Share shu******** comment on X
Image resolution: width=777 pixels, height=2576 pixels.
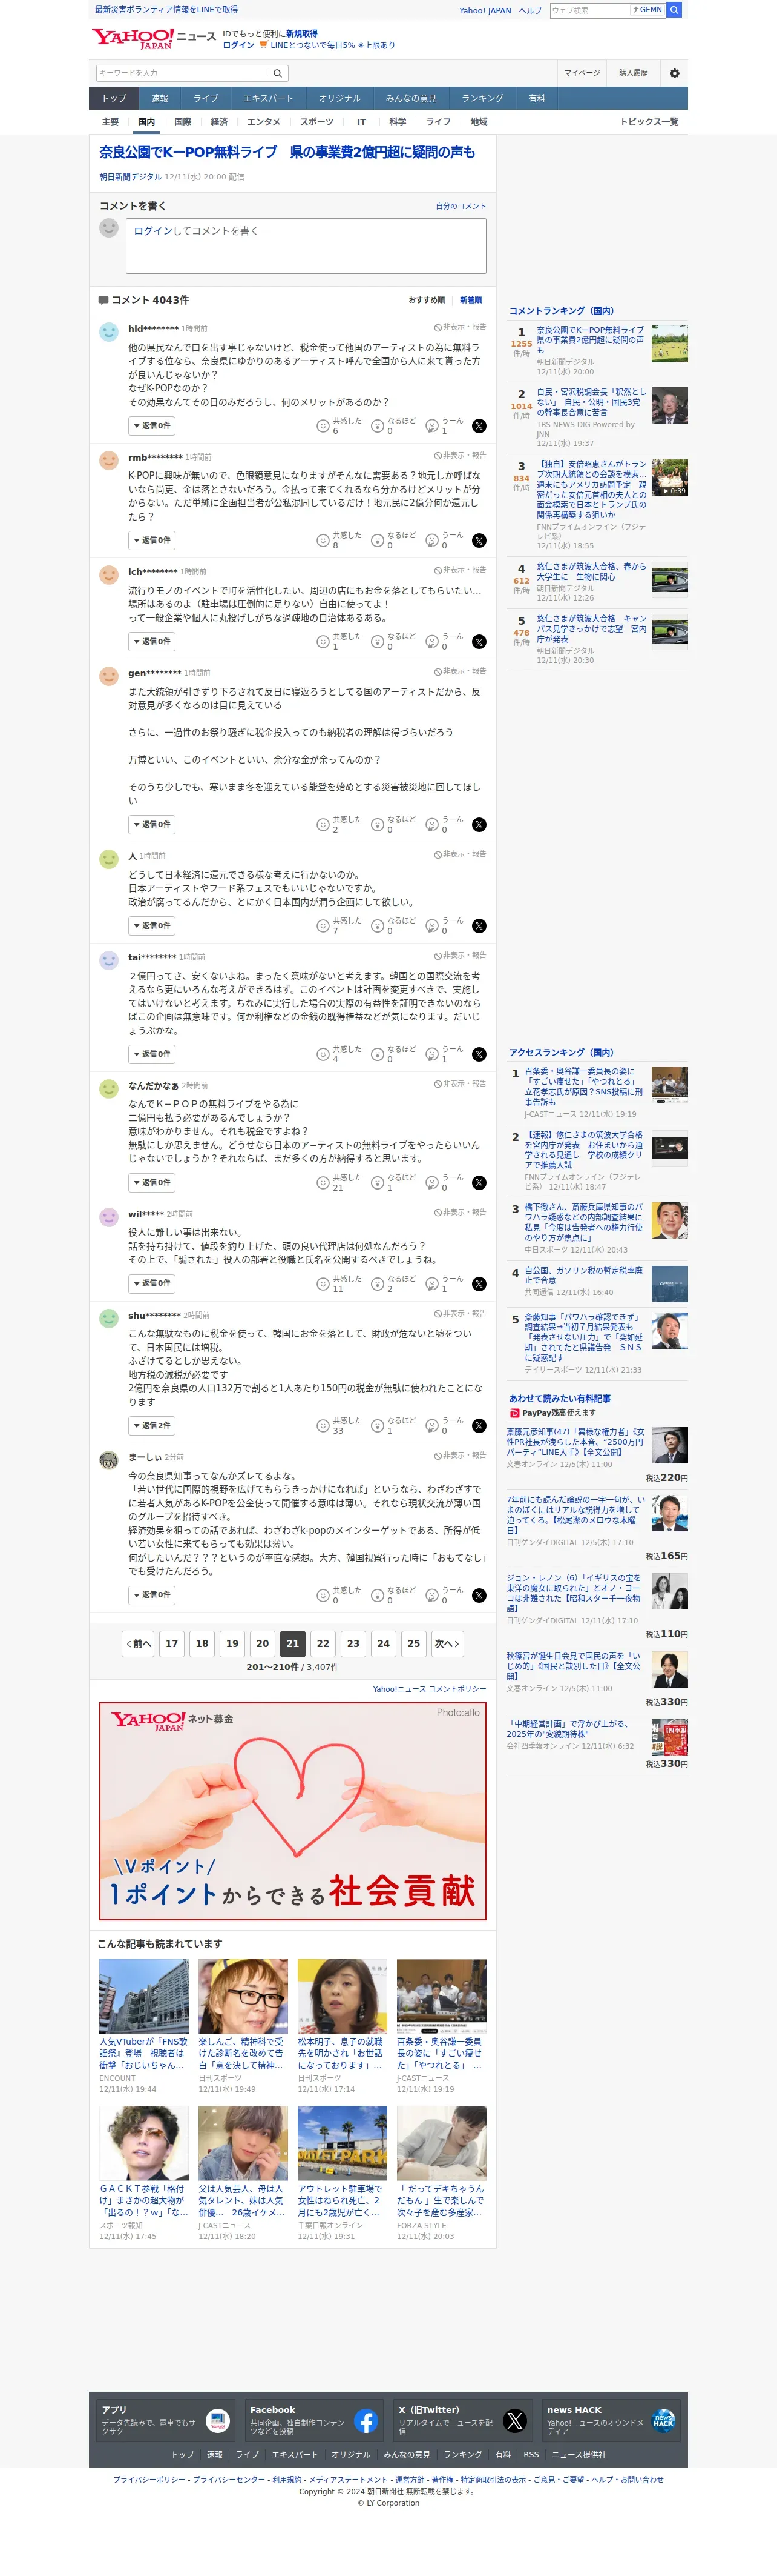coord(479,1426)
